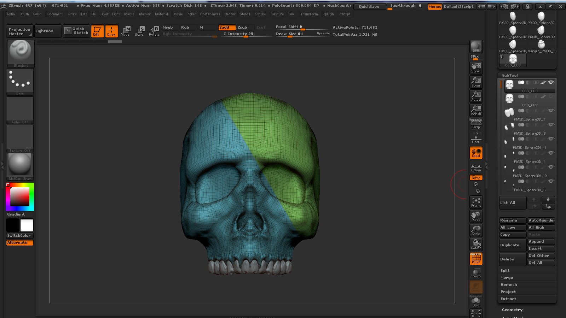Expand the Split section
Image resolution: width=566 pixels, height=318 pixels.
pos(505,270)
